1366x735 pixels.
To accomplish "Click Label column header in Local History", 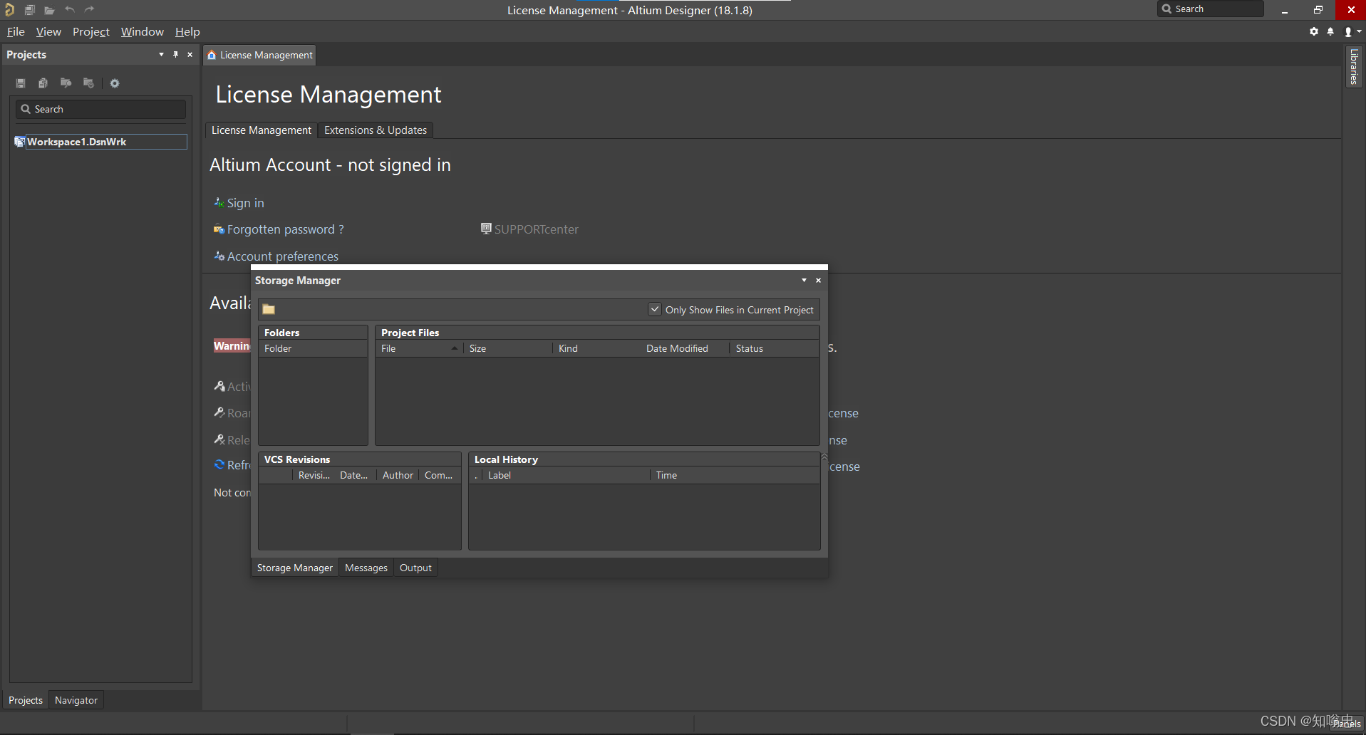I will click(x=566, y=475).
